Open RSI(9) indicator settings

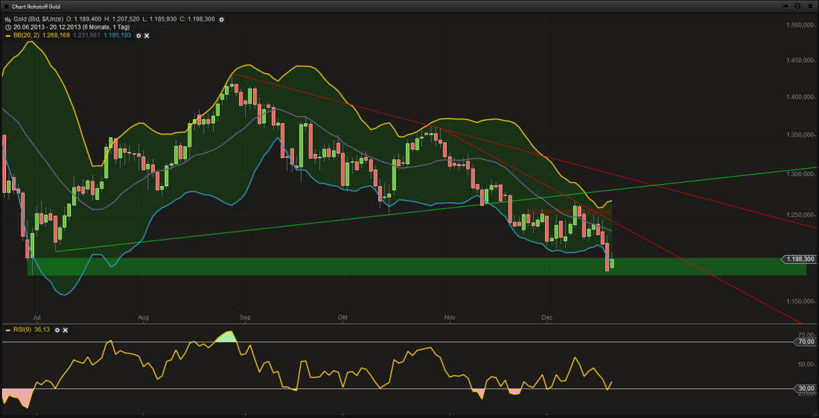57,330
